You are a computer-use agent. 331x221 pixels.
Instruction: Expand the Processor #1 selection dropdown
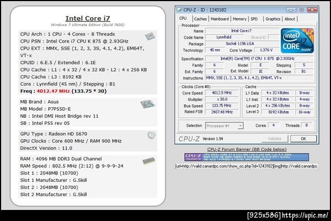[x=240, y=126]
